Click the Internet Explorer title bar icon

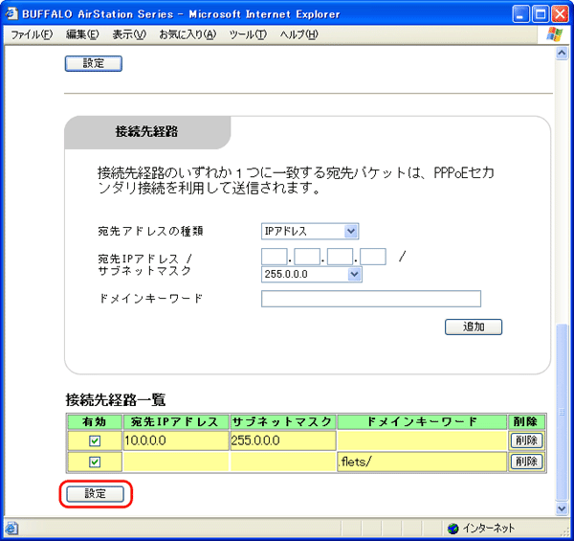pyautogui.click(x=11, y=14)
